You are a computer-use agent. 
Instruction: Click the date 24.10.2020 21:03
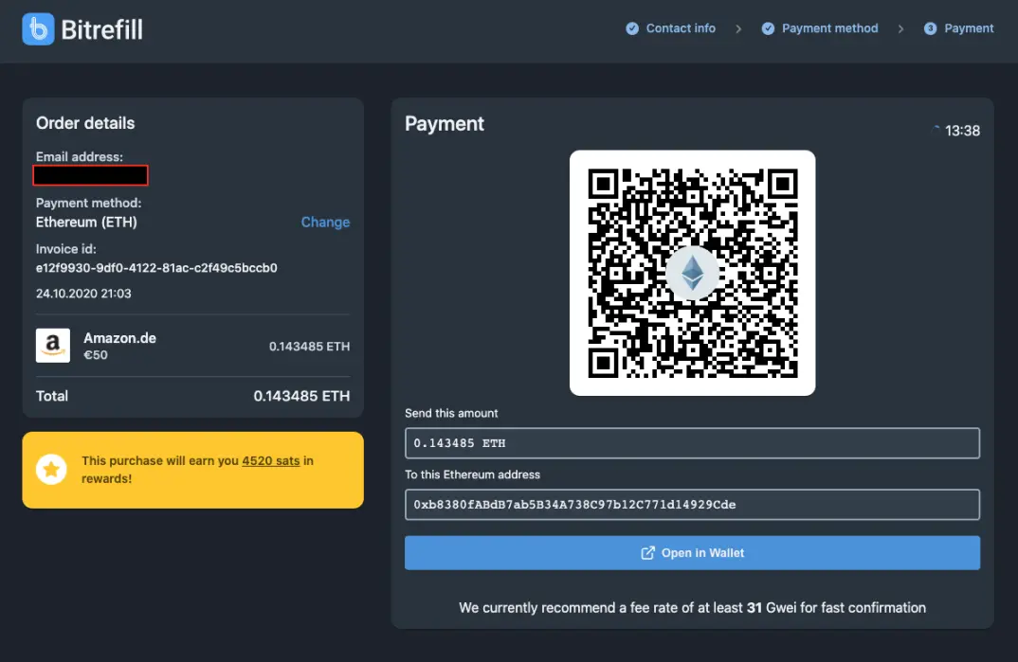coord(83,294)
